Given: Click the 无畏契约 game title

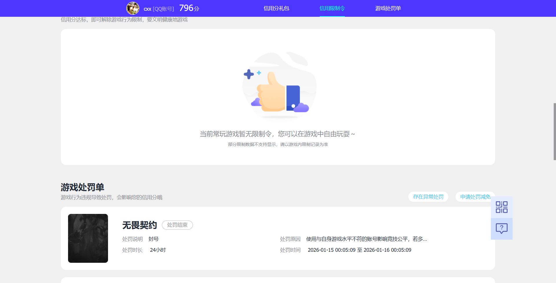Looking at the screenshot, I should 139,225.
